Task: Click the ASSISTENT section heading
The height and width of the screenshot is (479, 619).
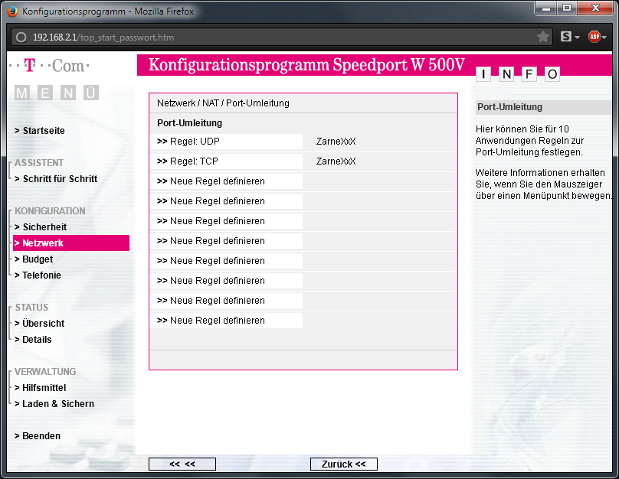Action: (38, 163)
